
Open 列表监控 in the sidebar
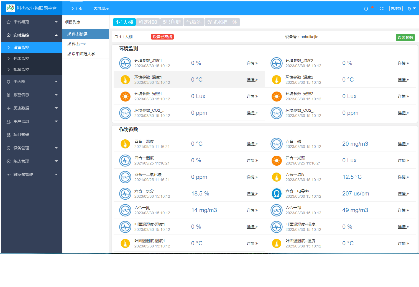tap(21, 58)
